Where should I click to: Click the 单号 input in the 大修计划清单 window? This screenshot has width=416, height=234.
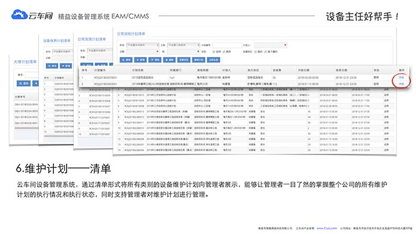(32, 75)
